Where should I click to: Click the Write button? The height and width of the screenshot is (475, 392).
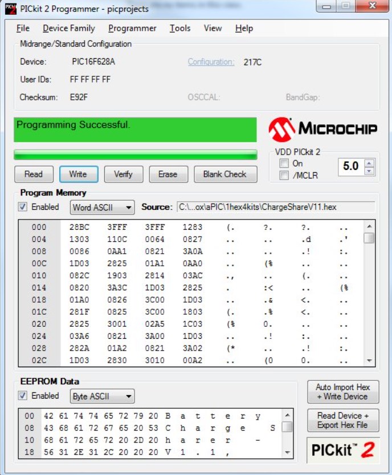[x=79, y=174]
